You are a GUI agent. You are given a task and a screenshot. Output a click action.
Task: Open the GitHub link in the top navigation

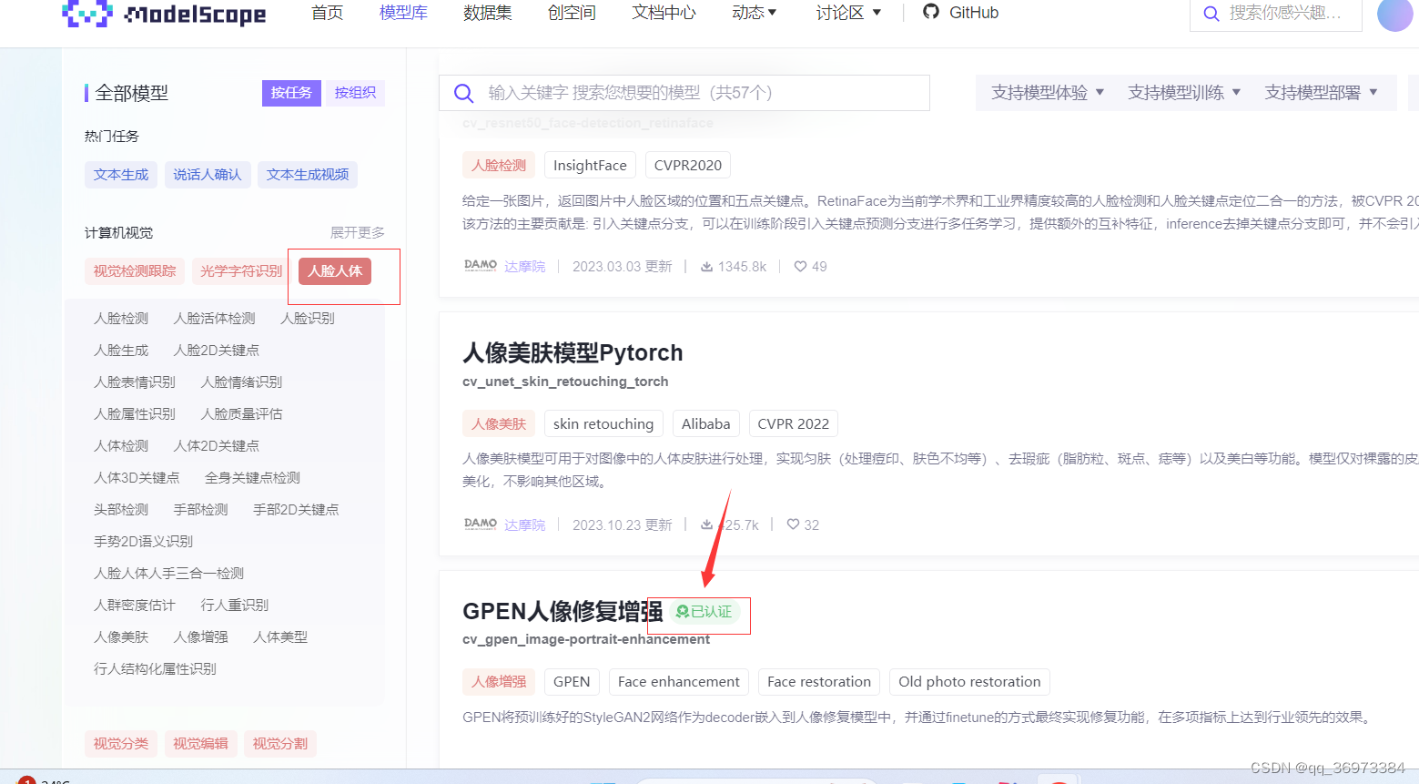click(x=961, y=13)
